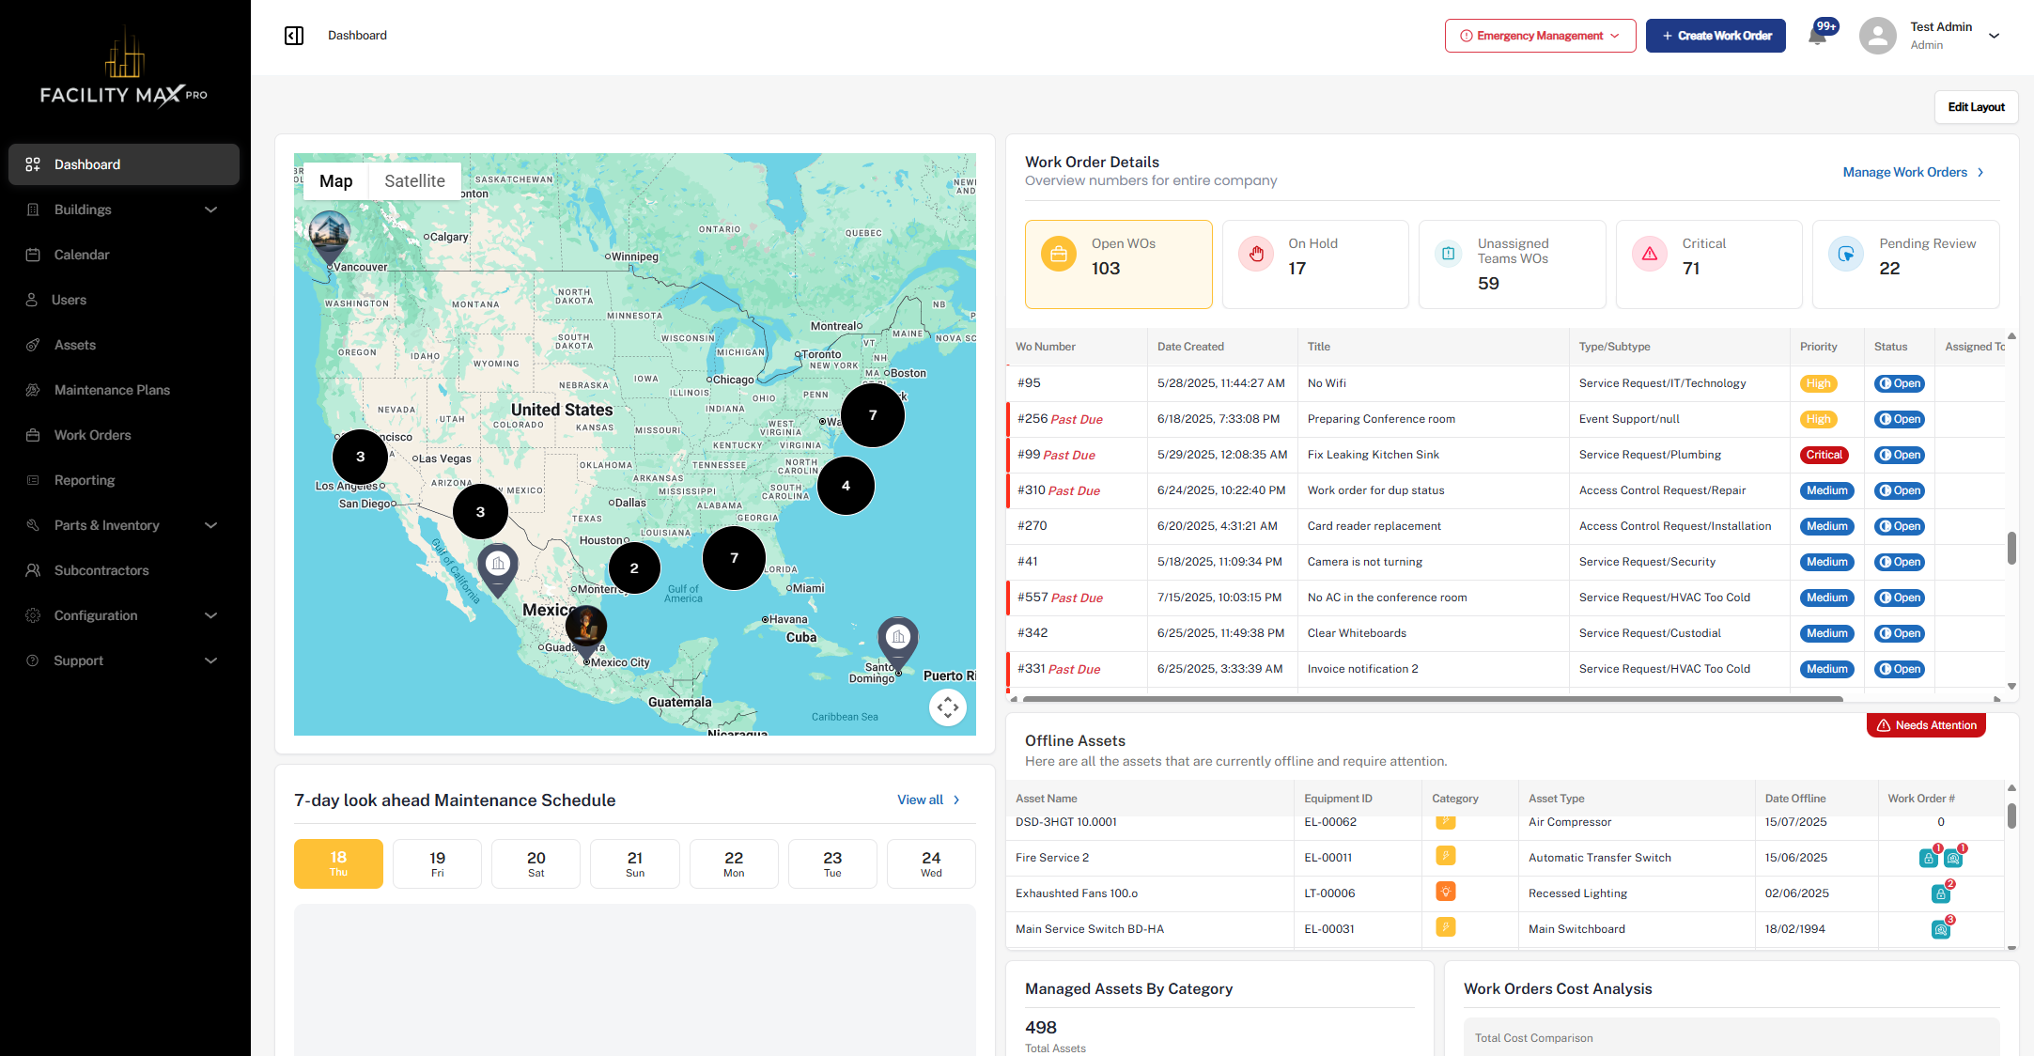Click the map cluster marker near Houston
Image resolution: width=2034 pixels, height=1056 pixels.
(x=634, y=567)
